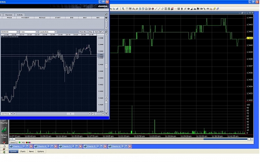Click the main chart bottom-left scroll arrow
This screenshot has width=260, height=162.
11,139
